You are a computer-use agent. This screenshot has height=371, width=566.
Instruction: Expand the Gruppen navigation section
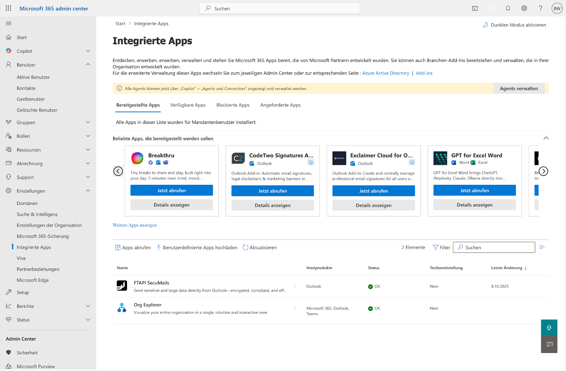pos(88,122)
